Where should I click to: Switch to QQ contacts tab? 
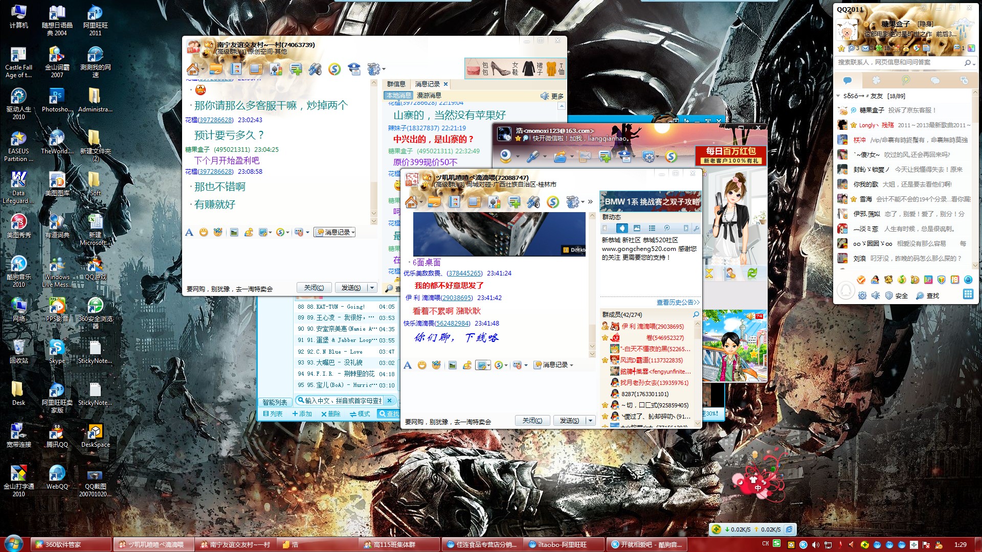847,81
